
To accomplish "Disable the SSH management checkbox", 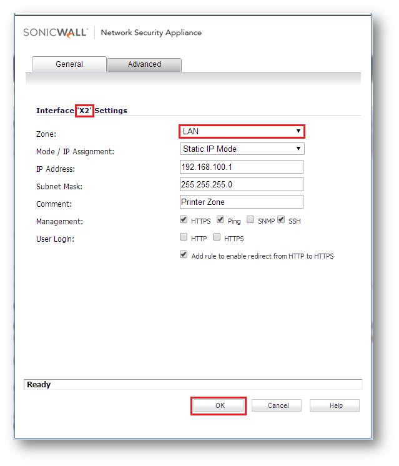I will click(281, 220).
